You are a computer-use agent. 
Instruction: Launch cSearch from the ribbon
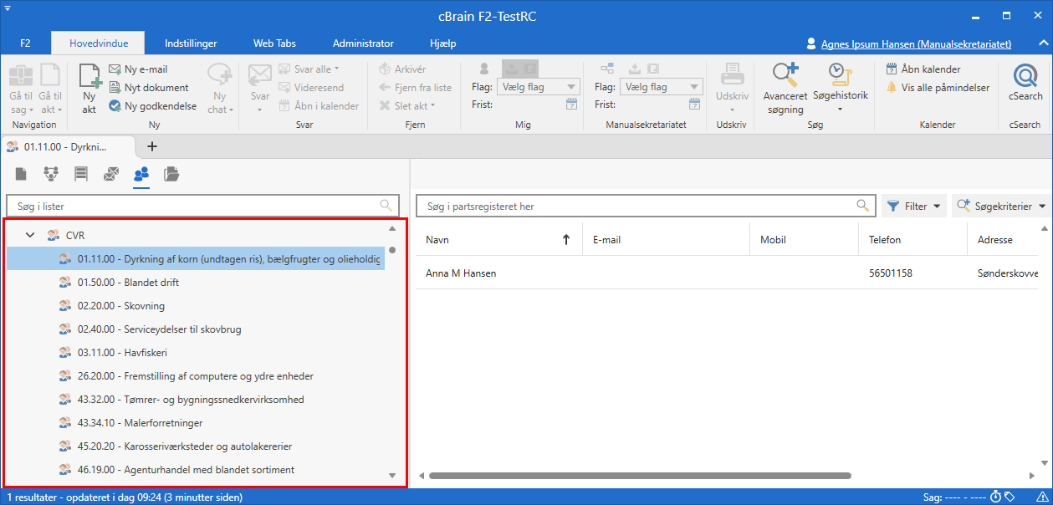1025,84
